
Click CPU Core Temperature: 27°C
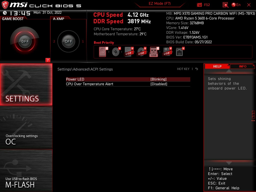coord(117,29)
